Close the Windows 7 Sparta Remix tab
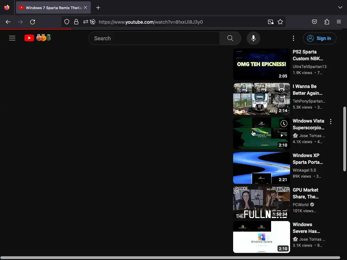Viewport: 347px width, 260px height. (x=85, y=7)
